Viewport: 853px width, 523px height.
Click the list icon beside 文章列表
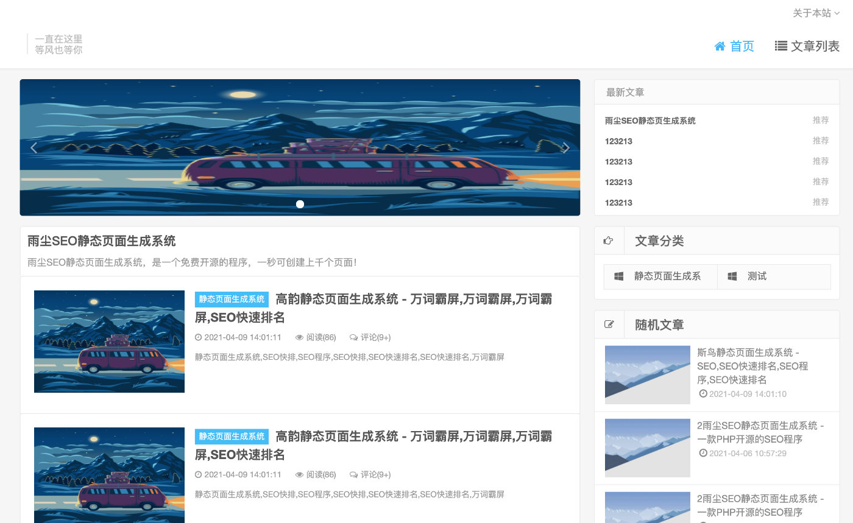pos(780,46)
